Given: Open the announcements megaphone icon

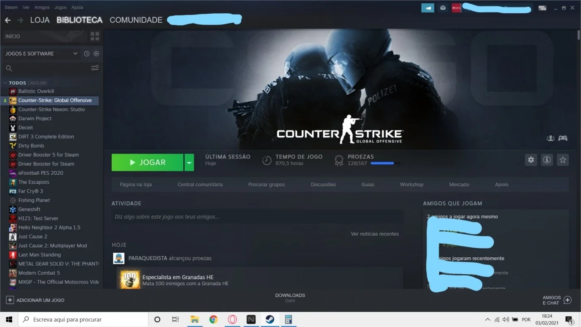Looking at the screenshot, I should click(x=428, y=8).
